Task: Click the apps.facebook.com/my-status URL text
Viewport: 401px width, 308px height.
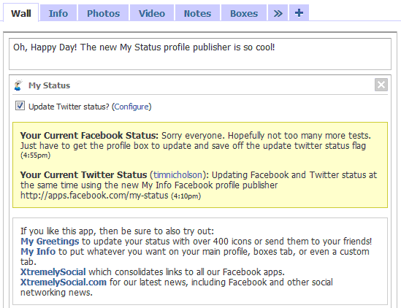Action: click(94, 196)
